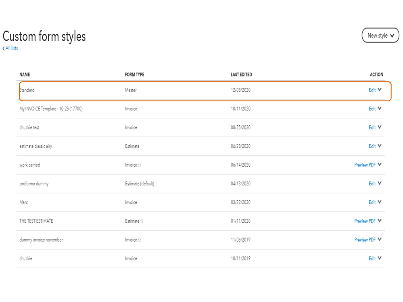Go back to All lists
The height and width of the screenshot is (302, 403).
10,48
